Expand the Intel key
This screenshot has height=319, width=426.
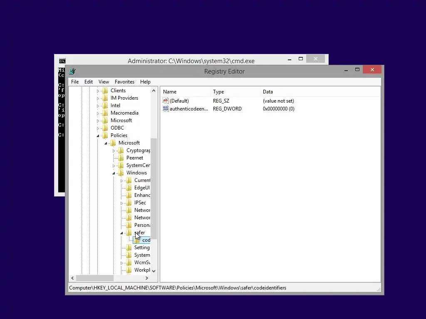coord(98,106)
